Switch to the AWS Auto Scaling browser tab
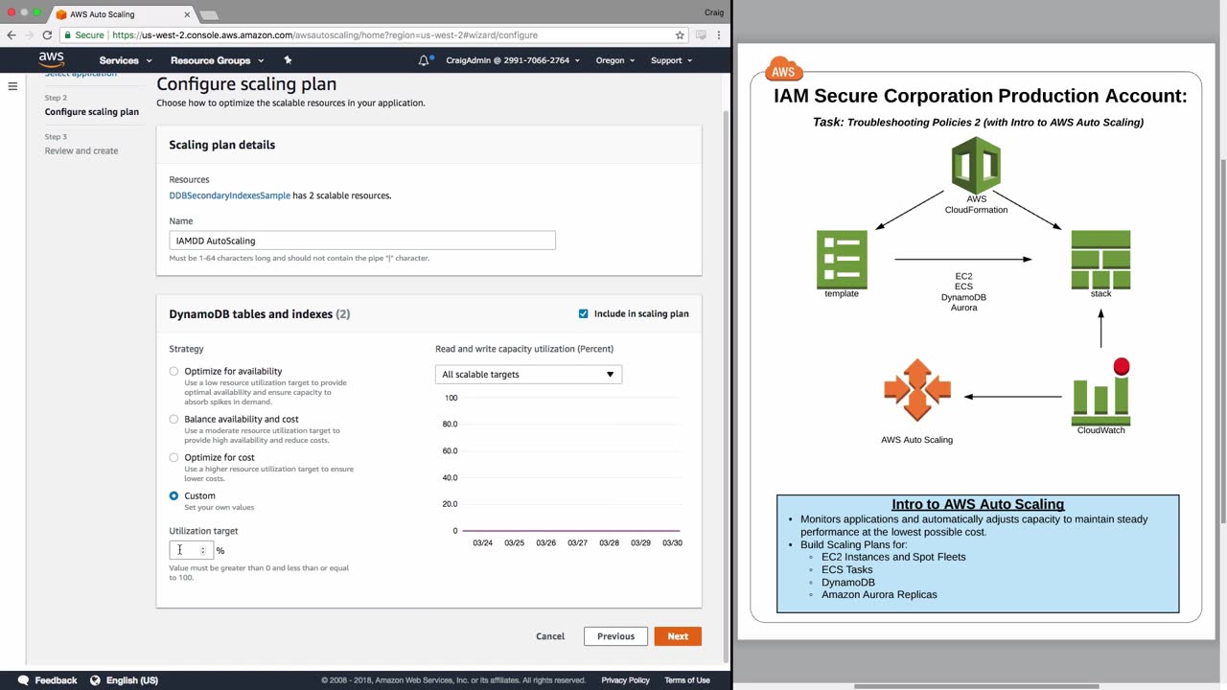1227x690 pixels. [124, 14]
